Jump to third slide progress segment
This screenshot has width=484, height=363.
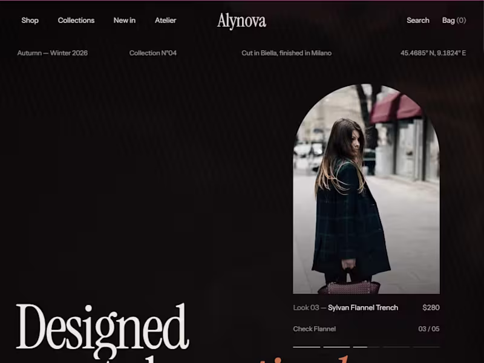pyautogui.click(x=367, y=347)
